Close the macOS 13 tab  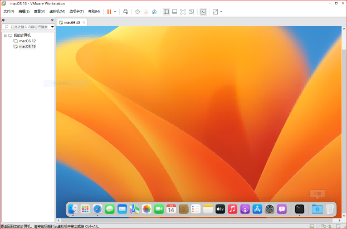click(x=84, y=22)
